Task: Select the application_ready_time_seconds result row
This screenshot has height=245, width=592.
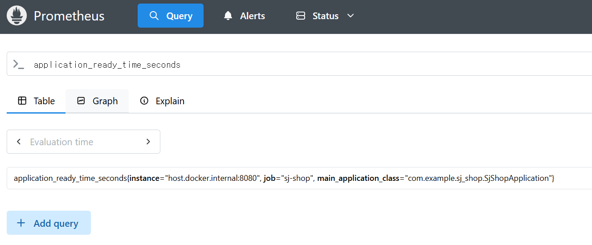Action: point(299,178)
